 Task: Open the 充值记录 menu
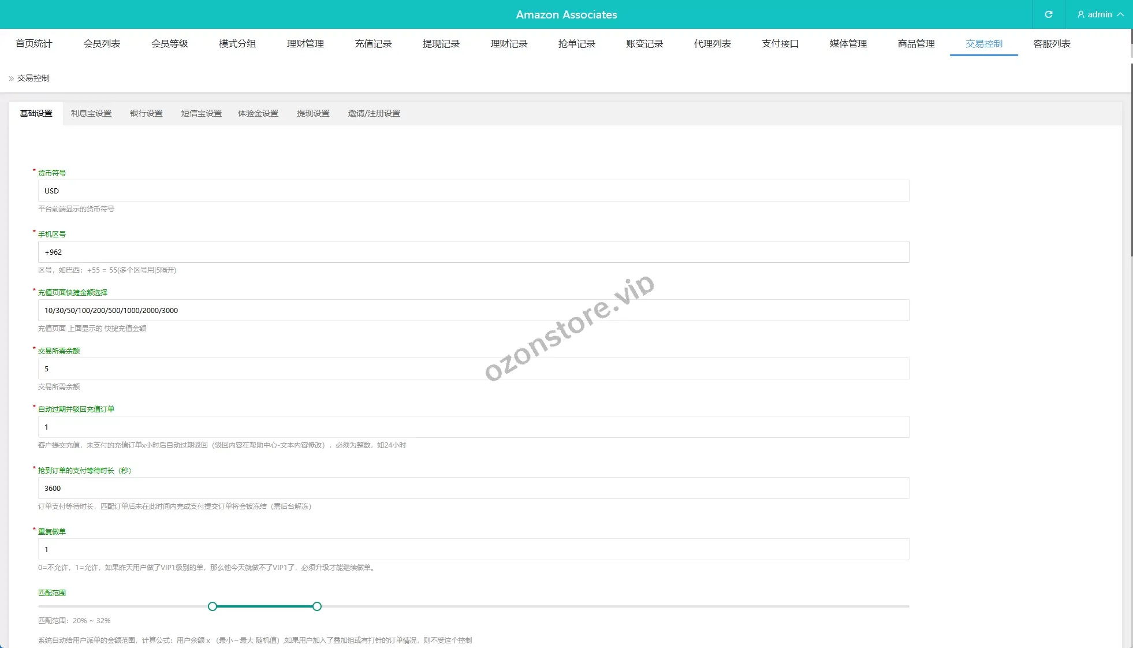tap(373, 44)
